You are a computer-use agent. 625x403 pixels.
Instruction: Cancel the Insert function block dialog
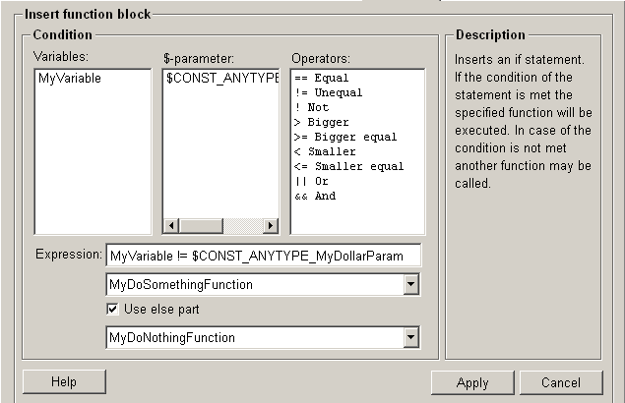click(561, 382)
